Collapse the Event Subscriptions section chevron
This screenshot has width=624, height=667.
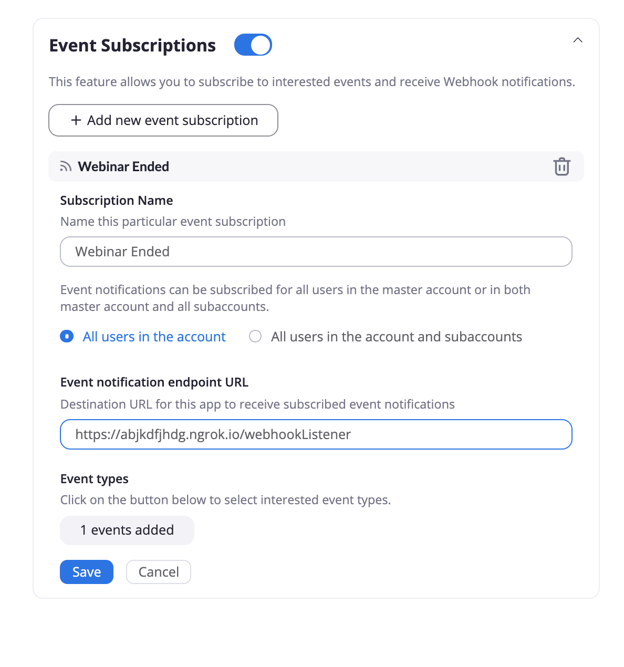point(578,40)
